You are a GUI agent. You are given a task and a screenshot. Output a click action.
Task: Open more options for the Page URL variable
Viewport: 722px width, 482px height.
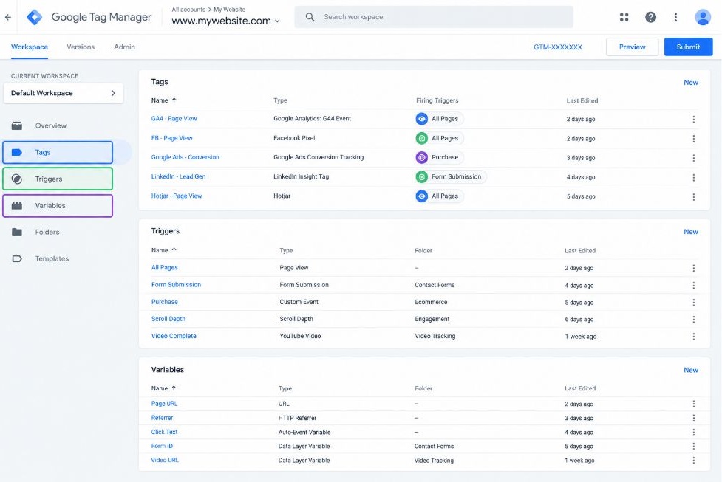[x=693, y=404]
